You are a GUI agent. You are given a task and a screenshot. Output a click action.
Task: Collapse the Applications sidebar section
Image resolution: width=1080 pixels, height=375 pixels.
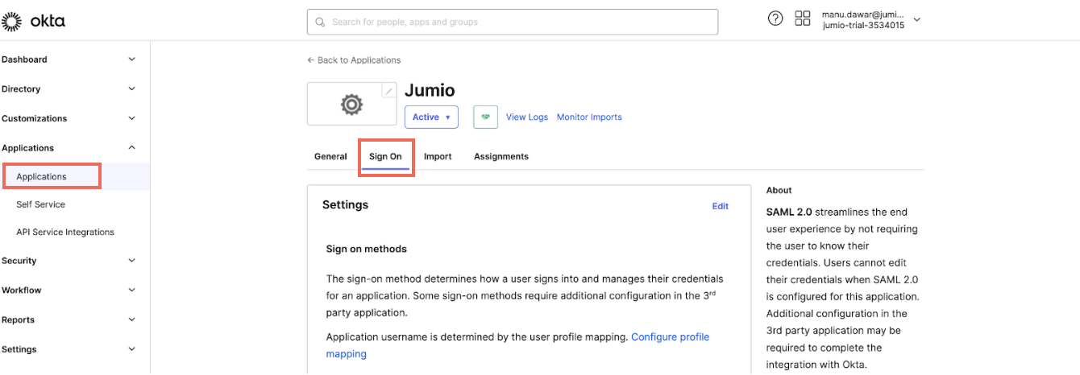69,148
